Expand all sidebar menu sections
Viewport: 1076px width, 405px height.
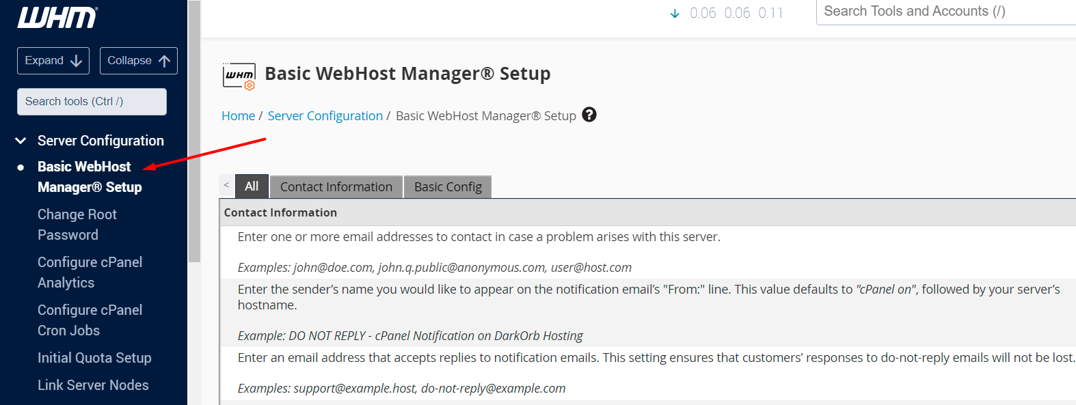[x=53, y=61]
